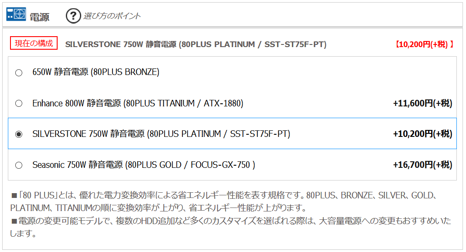
Task: Click Enhance 800W 静音電源 option text
Action: tap(137, 103)
